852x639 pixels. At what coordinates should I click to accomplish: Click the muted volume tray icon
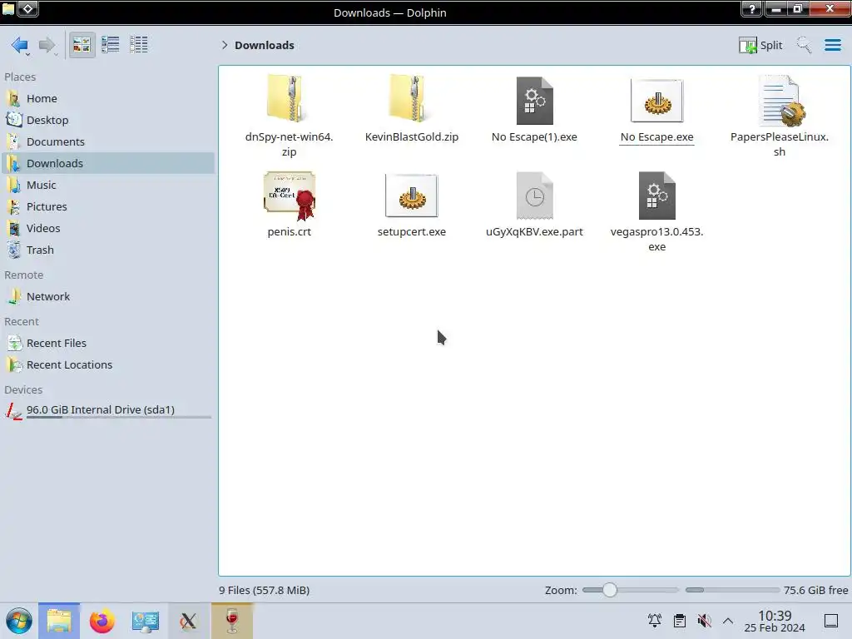point(704,621)
